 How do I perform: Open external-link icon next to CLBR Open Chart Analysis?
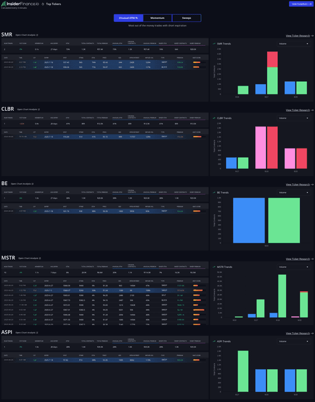(x=39, y=109)
